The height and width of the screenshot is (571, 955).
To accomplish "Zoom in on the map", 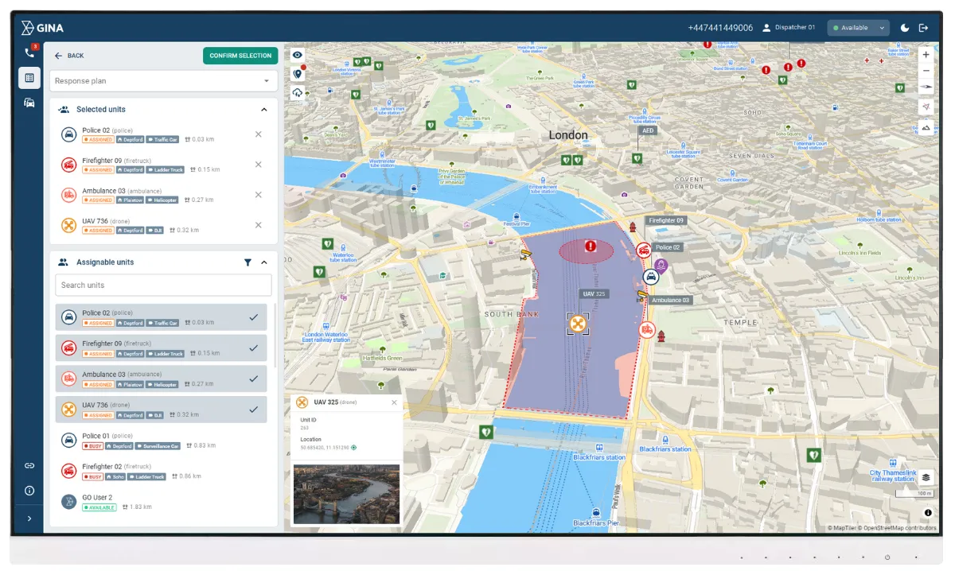I will 926,55.
